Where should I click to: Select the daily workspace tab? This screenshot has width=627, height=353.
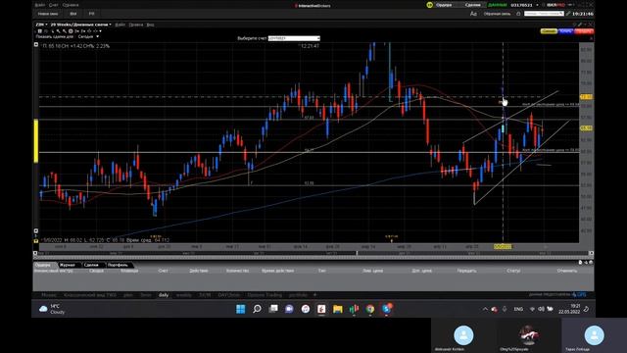pos(164,295)
